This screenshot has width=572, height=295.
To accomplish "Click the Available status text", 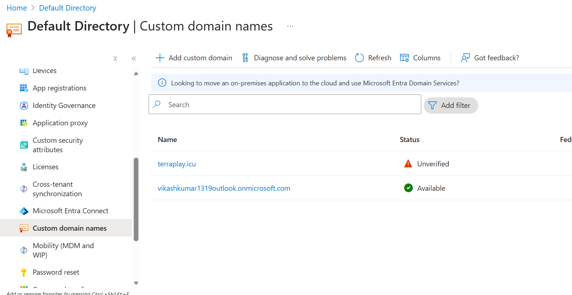I will pos(431,188).
